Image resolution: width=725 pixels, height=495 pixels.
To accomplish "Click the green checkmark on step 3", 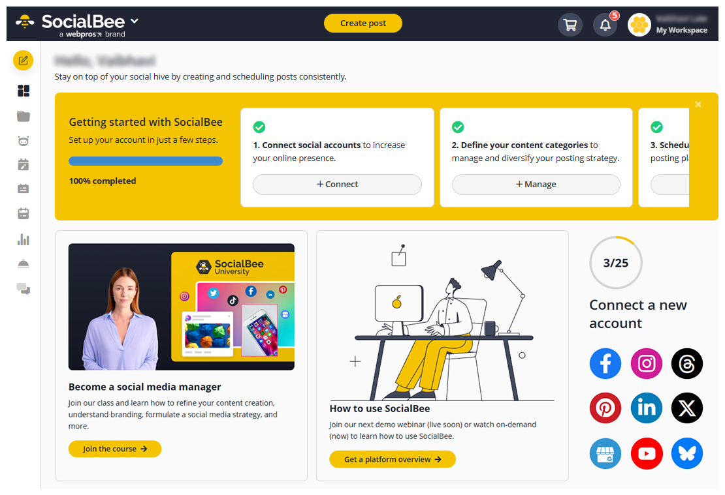I will coord(656,127).
